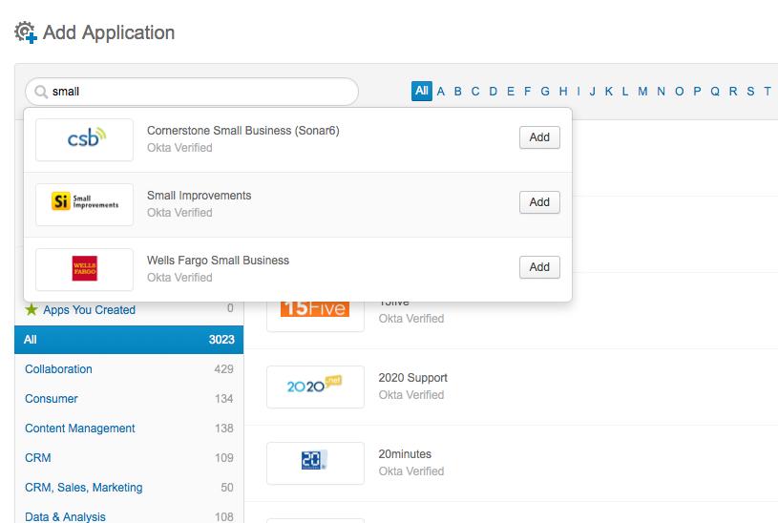Click the 2020 Support app logo
The image size is (778, 523).
(315, 386)
